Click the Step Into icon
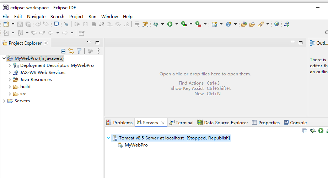 point(110,24)
